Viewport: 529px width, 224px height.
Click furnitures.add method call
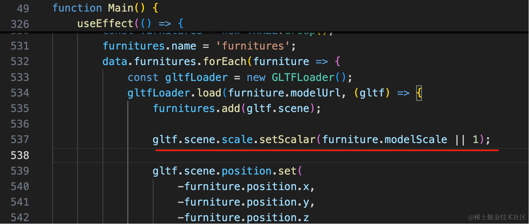(x=196, y=108)
